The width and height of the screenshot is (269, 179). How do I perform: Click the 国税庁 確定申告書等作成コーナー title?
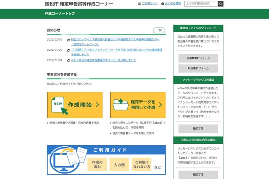pyautogui.click(x=79, y=4)
